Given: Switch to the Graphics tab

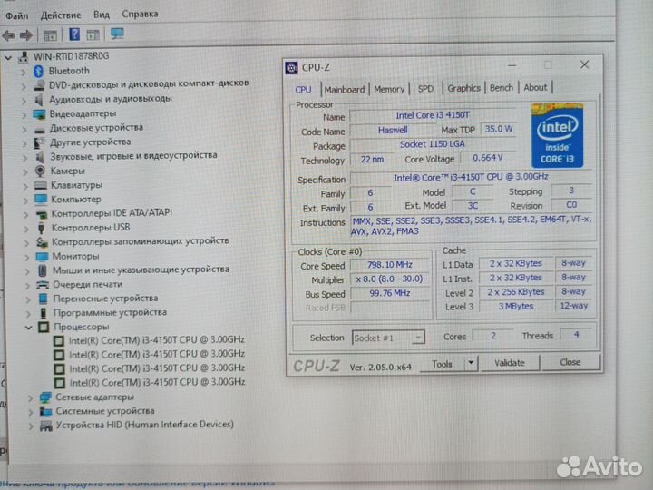Looking at the screenshot, I should point(463,88).
